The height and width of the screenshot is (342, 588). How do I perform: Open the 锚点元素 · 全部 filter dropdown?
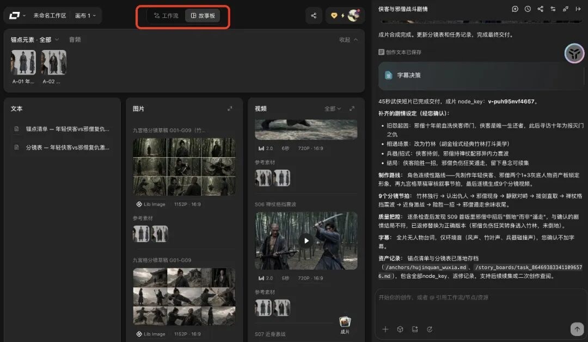coord(35,39)
